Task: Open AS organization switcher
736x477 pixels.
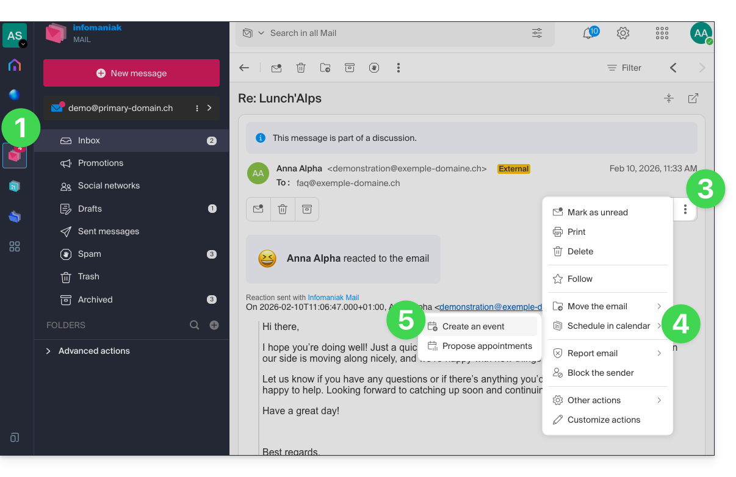Action: (x=15, y=35)
